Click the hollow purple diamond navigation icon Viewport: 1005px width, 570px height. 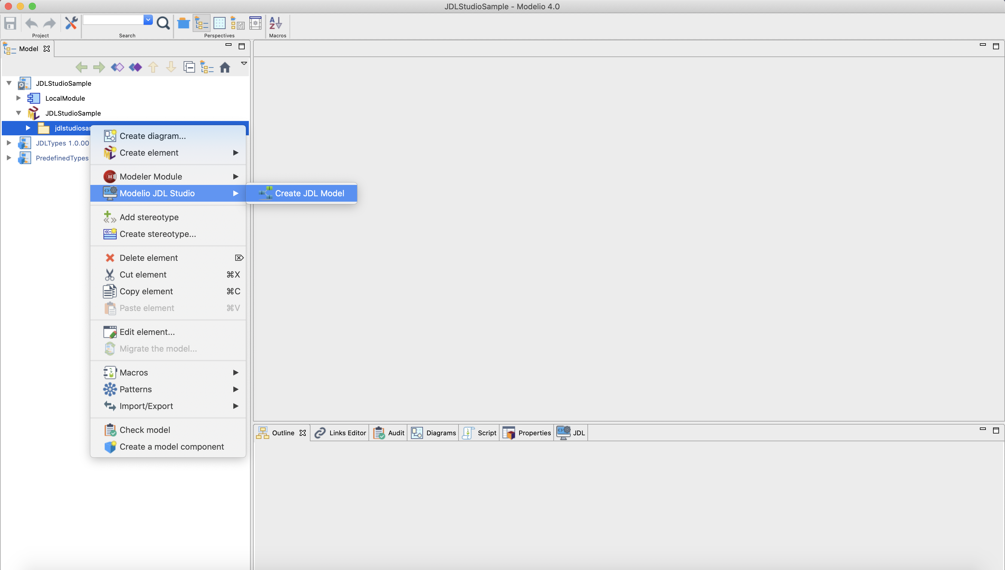[117, 67]
